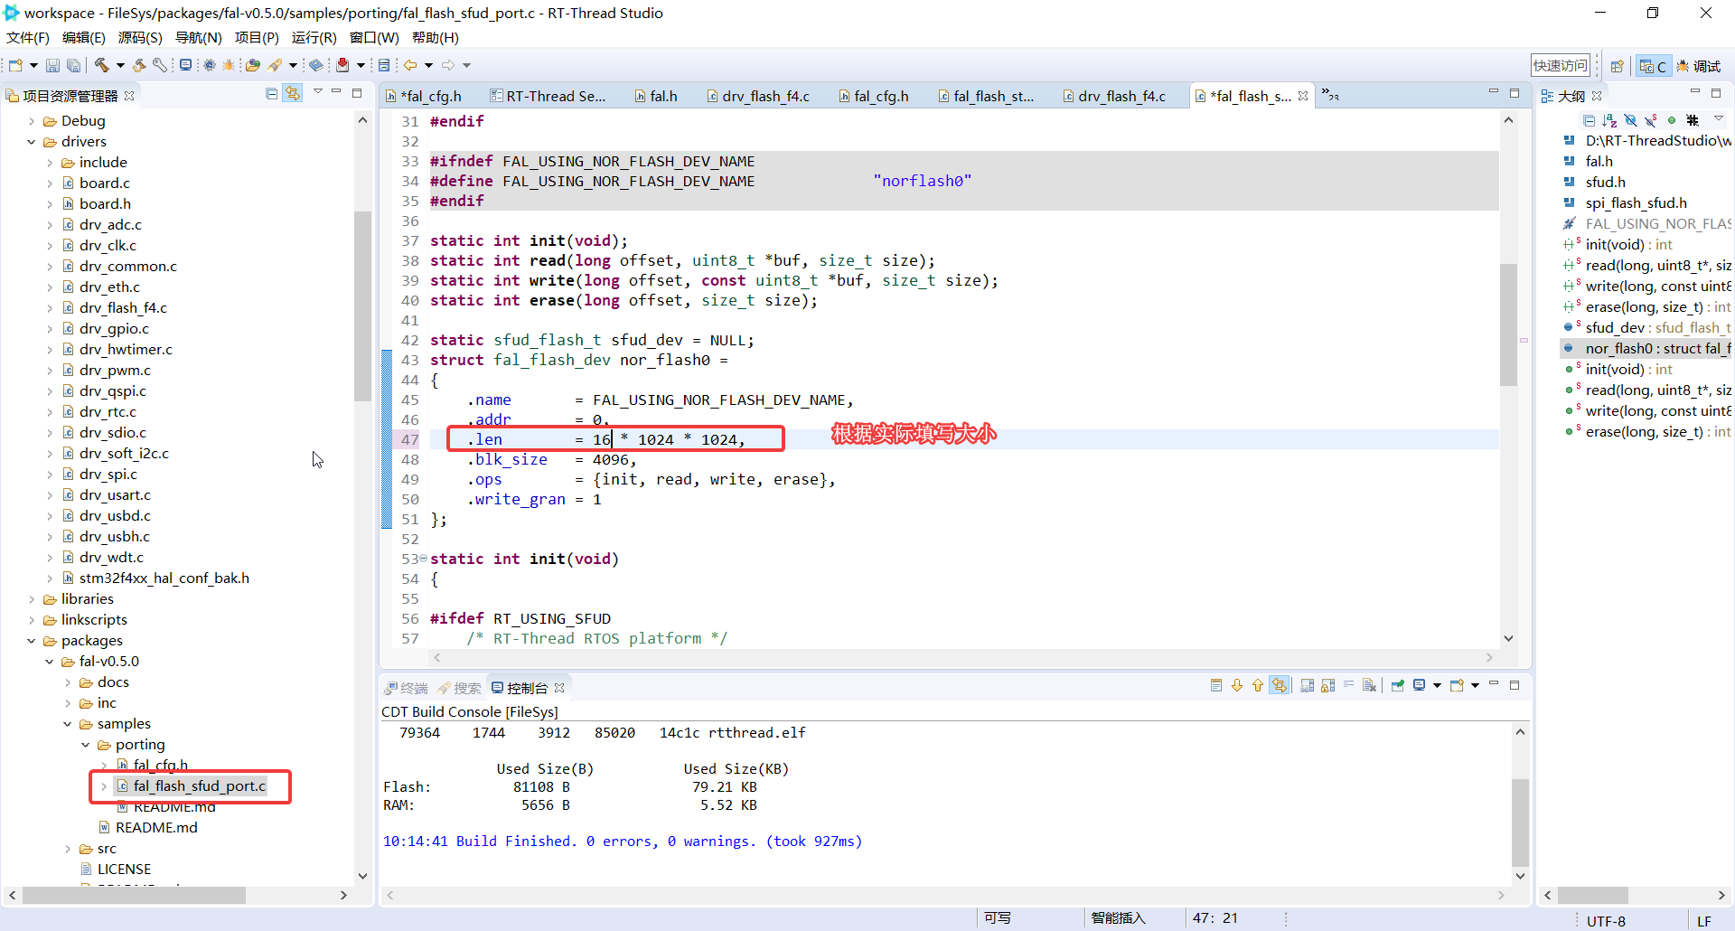Toggle Scroll Lock in the console
This screenshot has width=1735, height=931.
pyautogui.click(x=1327, y=685)
